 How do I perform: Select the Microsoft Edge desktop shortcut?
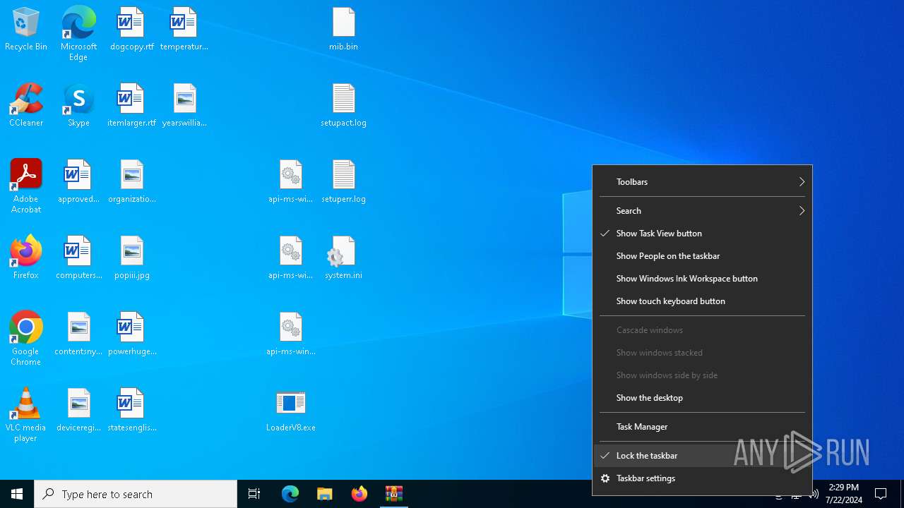point(78,34)
